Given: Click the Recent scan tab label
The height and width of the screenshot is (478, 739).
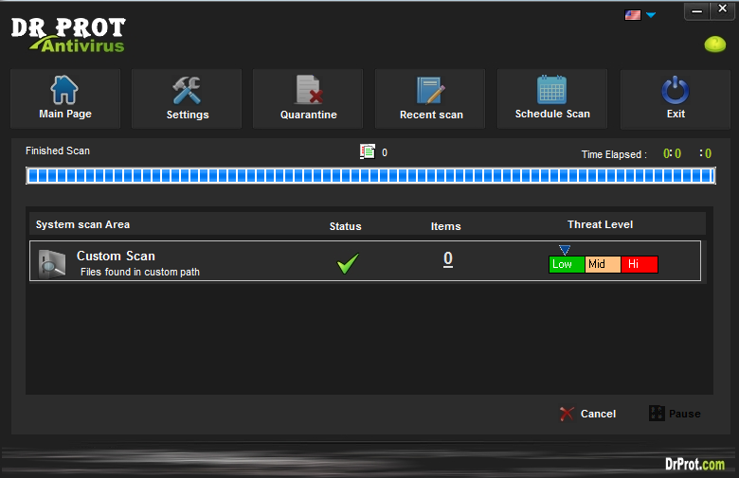Looking at the screenshot, I should click(431, 115).
